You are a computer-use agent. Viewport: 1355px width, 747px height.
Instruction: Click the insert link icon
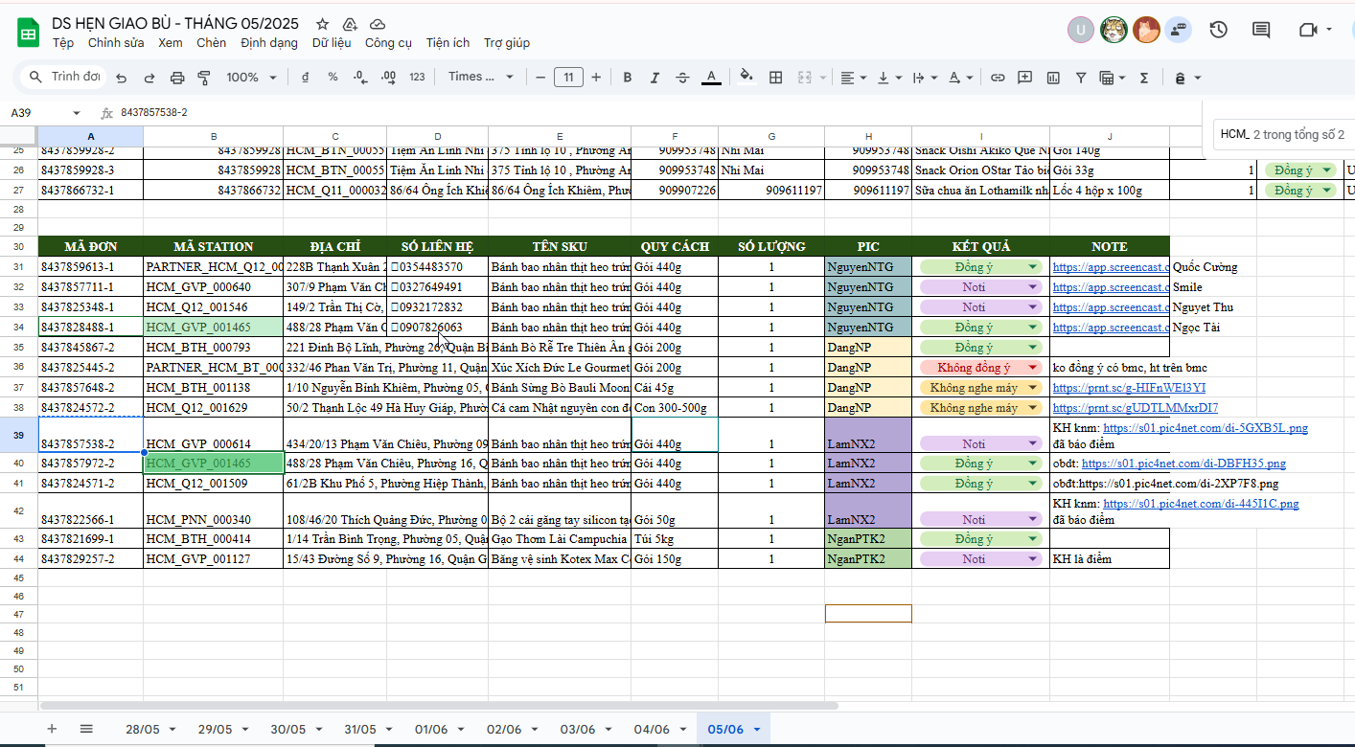(998, 77)
